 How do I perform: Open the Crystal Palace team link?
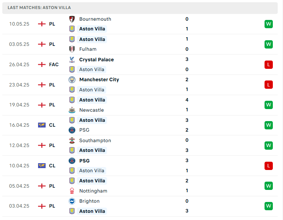tap(96, 60)
